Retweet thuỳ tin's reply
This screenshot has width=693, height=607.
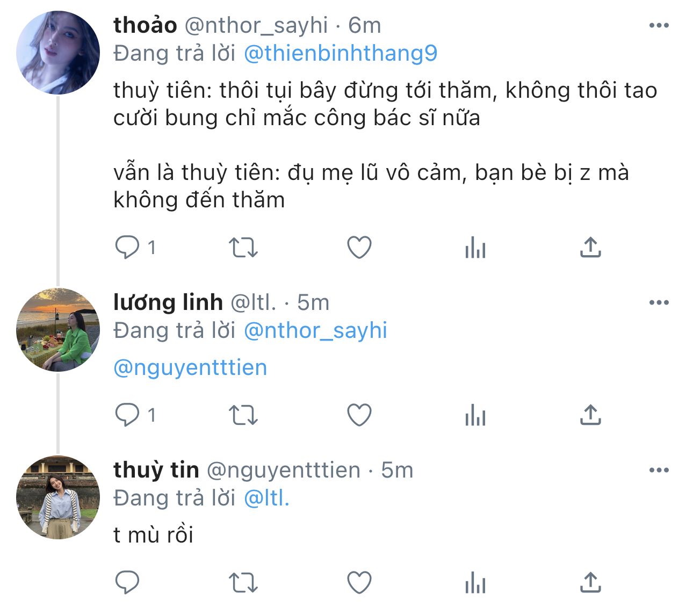pyautogui.click(x=243, y=583)
